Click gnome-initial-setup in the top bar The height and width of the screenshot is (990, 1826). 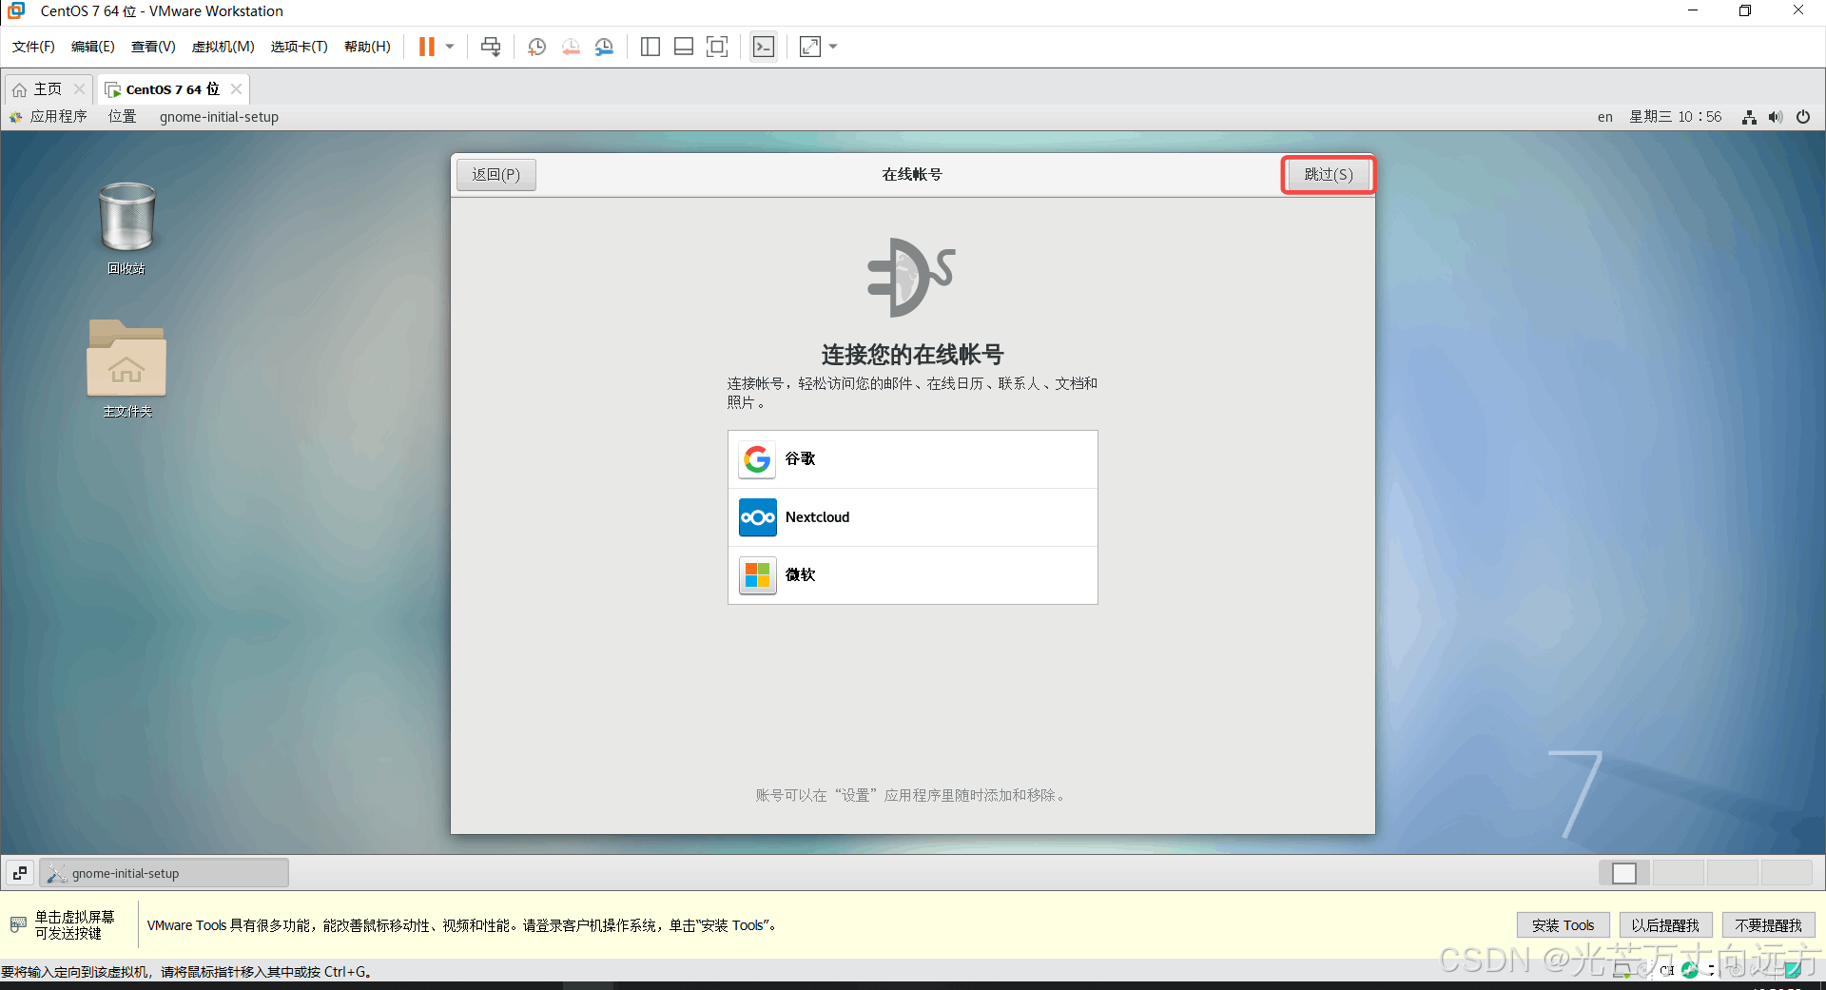click(x=219, y=117)
